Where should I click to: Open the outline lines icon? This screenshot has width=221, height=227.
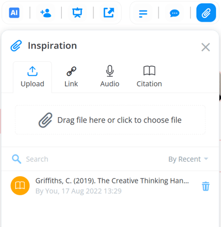click(x=143, y=13)
